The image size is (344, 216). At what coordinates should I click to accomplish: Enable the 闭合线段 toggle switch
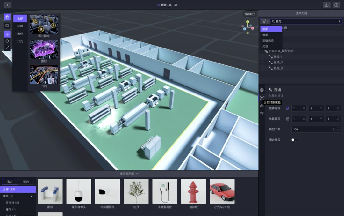coord(295,140)
